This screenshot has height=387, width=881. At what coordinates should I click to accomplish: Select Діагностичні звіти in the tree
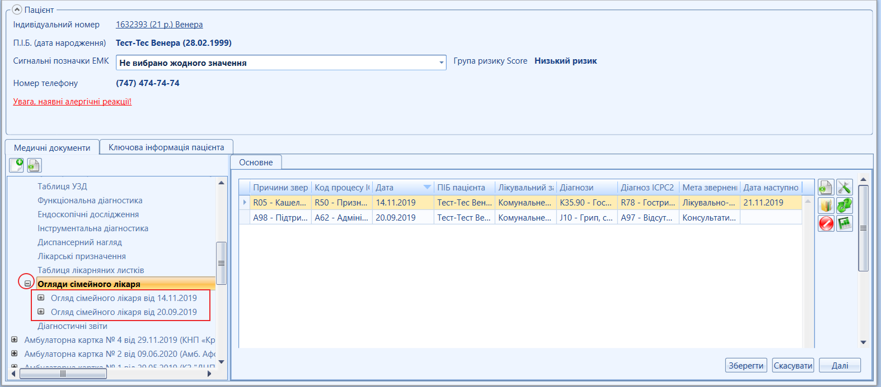point(72,326)
